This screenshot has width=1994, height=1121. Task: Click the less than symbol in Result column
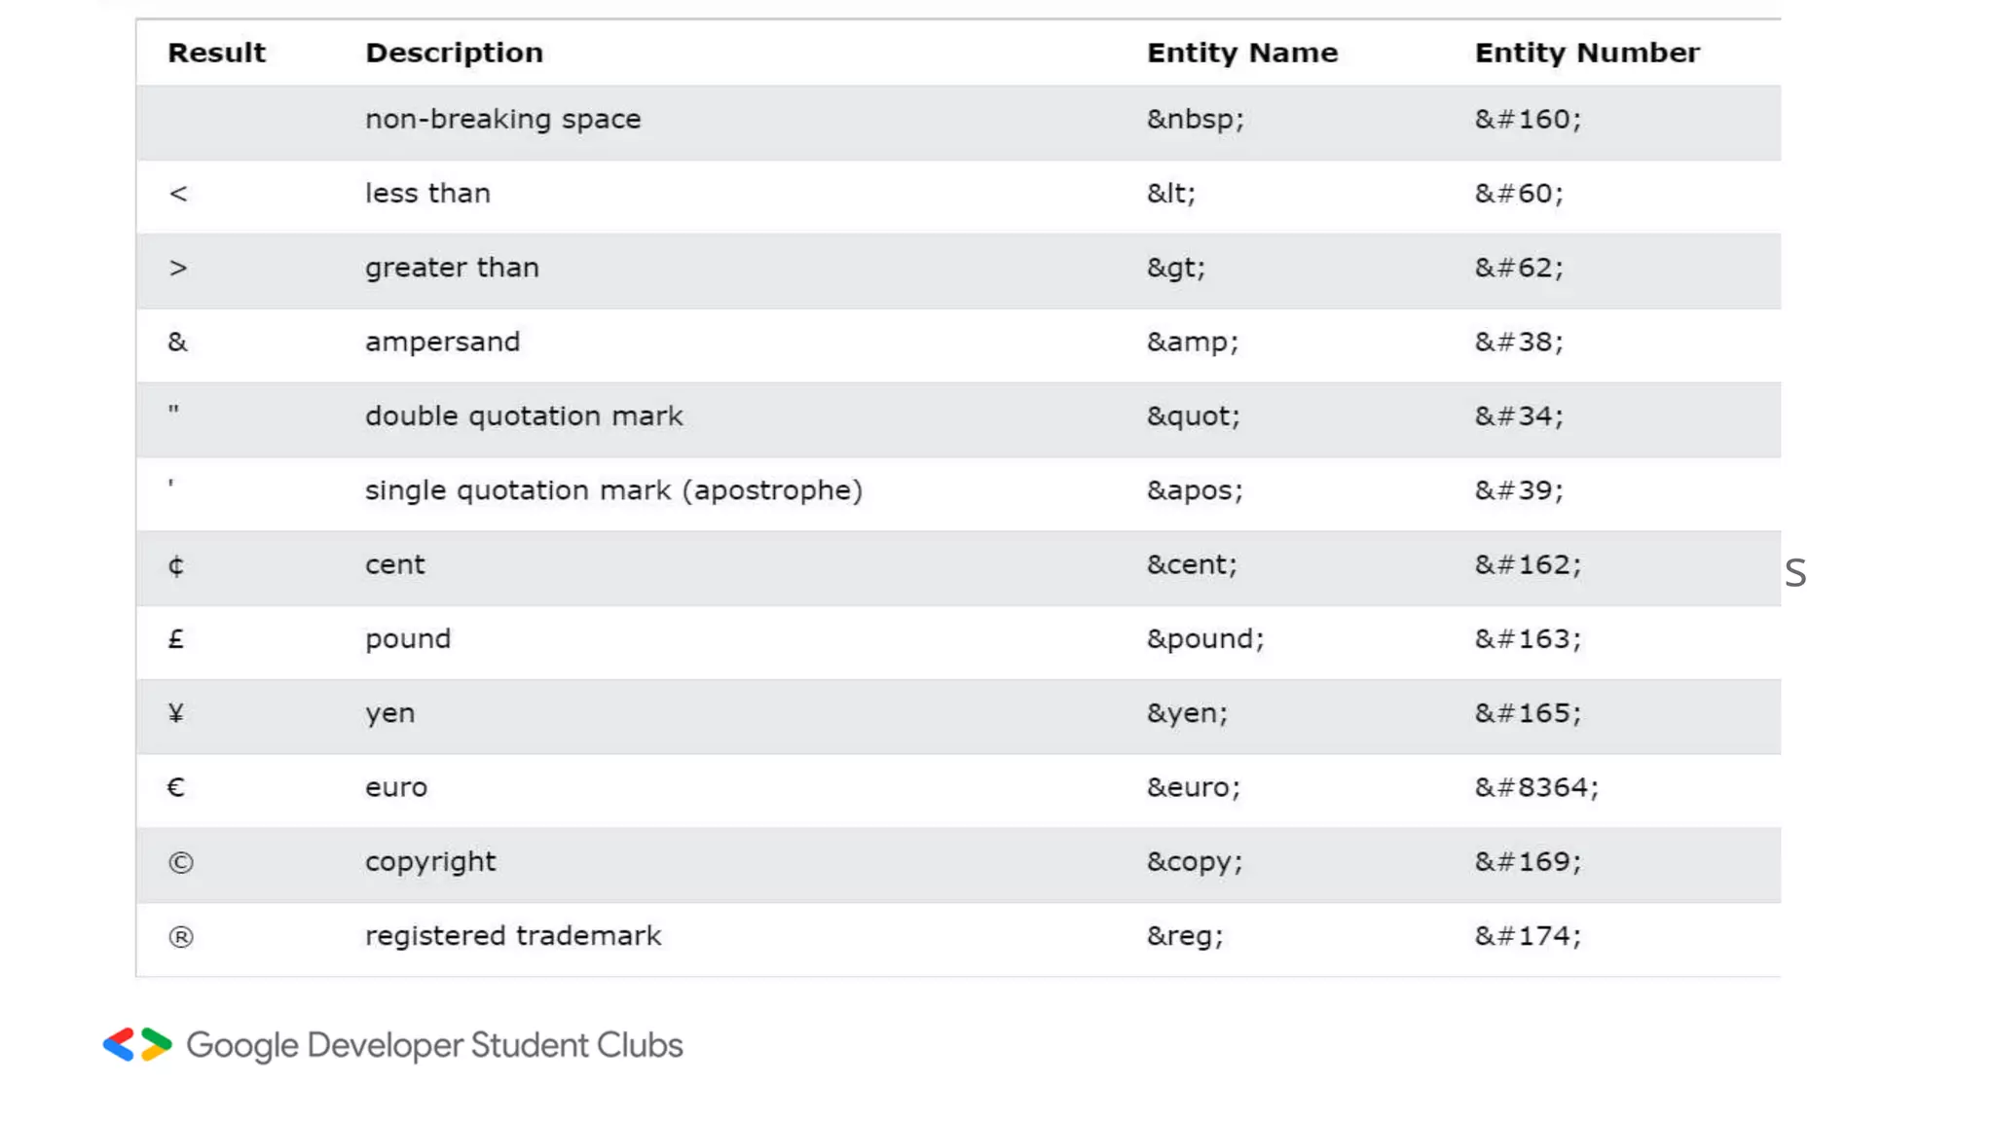178,194
